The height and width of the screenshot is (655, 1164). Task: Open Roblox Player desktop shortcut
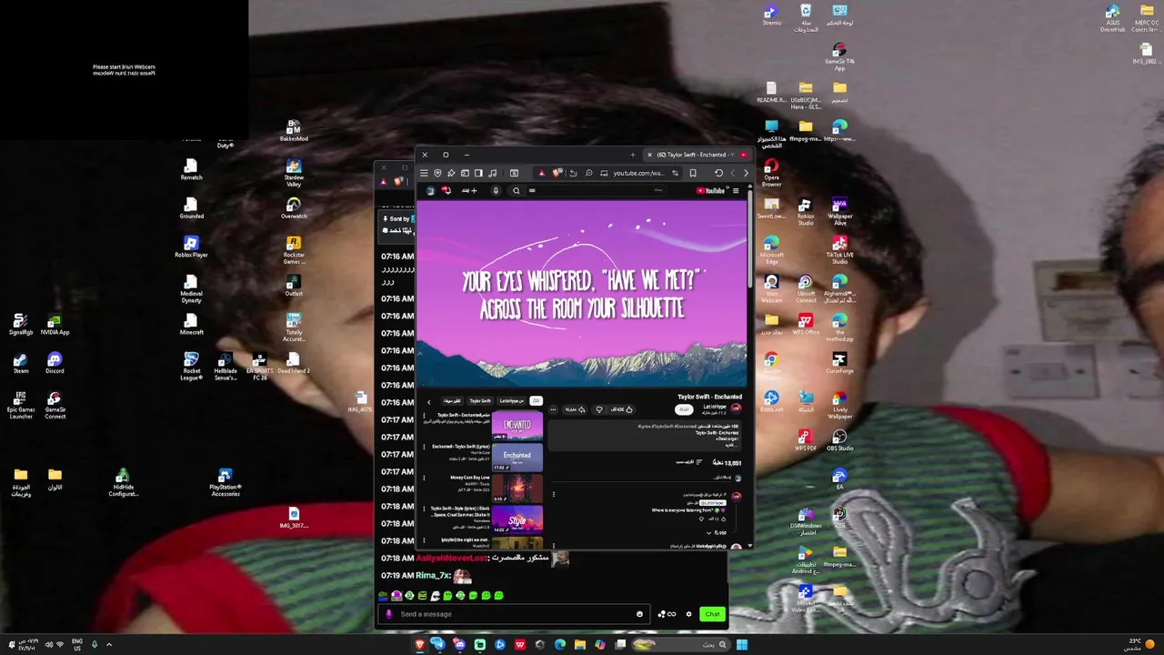pyautogui.click(x=191, y=247)
